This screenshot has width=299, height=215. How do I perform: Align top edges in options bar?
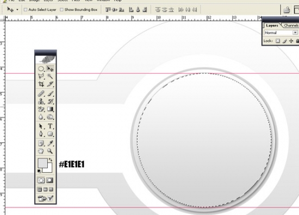pyautogui.click(x=108, y=10)
